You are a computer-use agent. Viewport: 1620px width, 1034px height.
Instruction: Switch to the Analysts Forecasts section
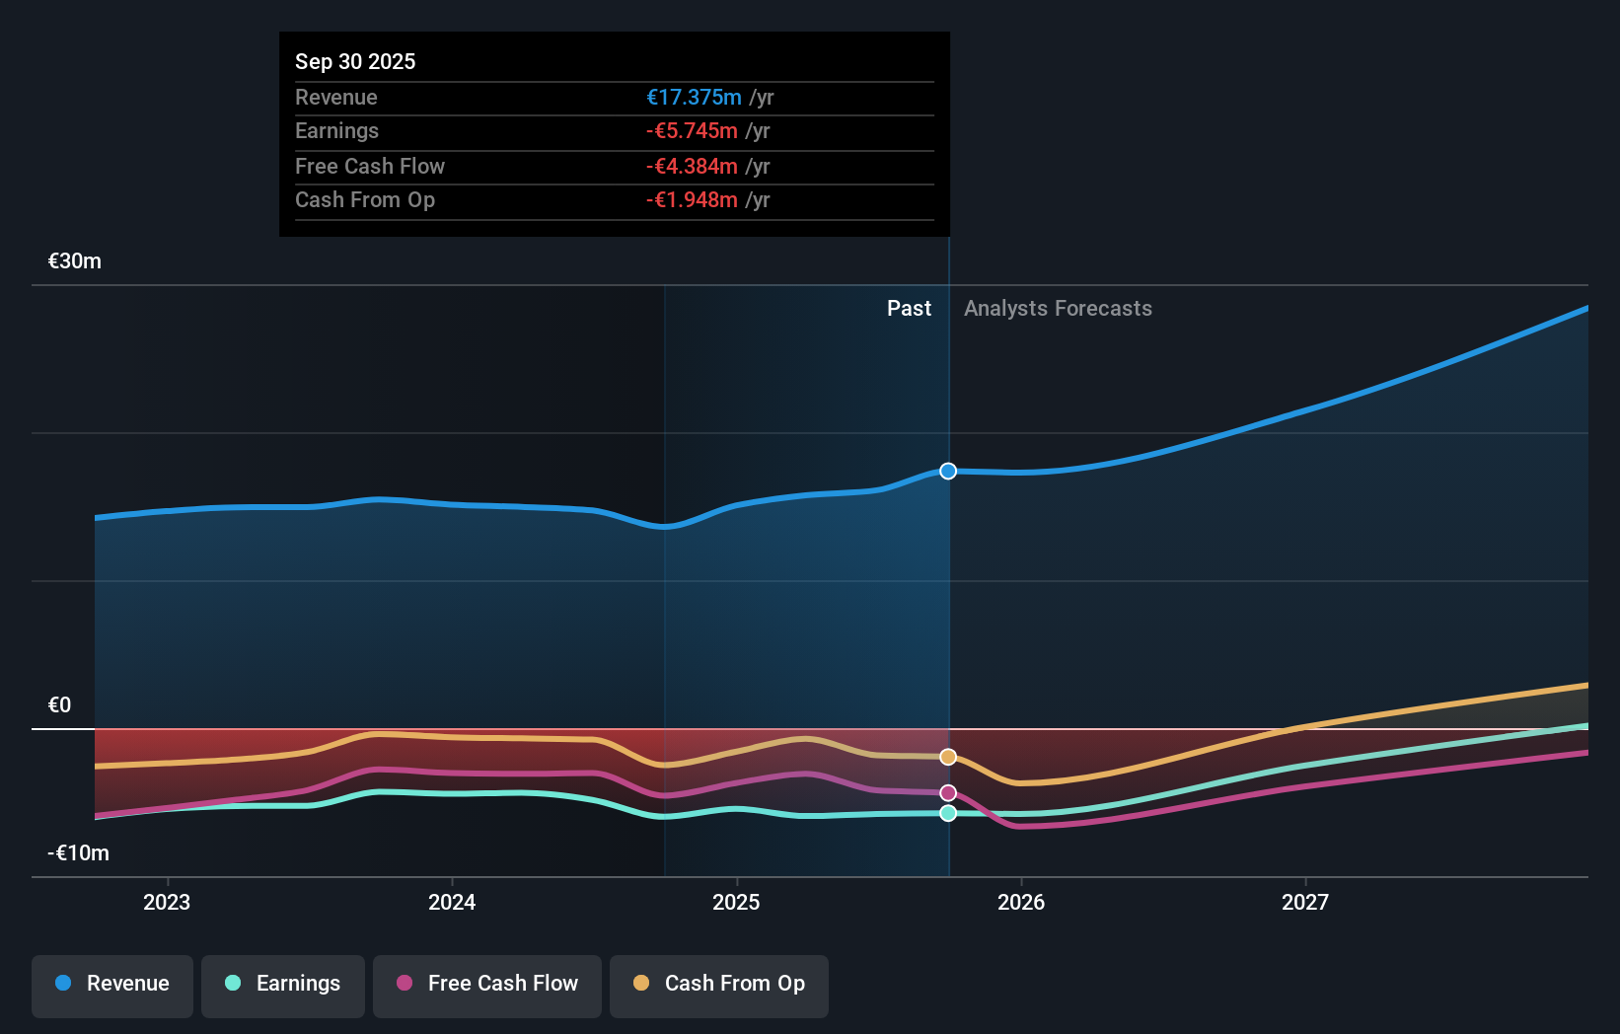(x=1058, y=308)
